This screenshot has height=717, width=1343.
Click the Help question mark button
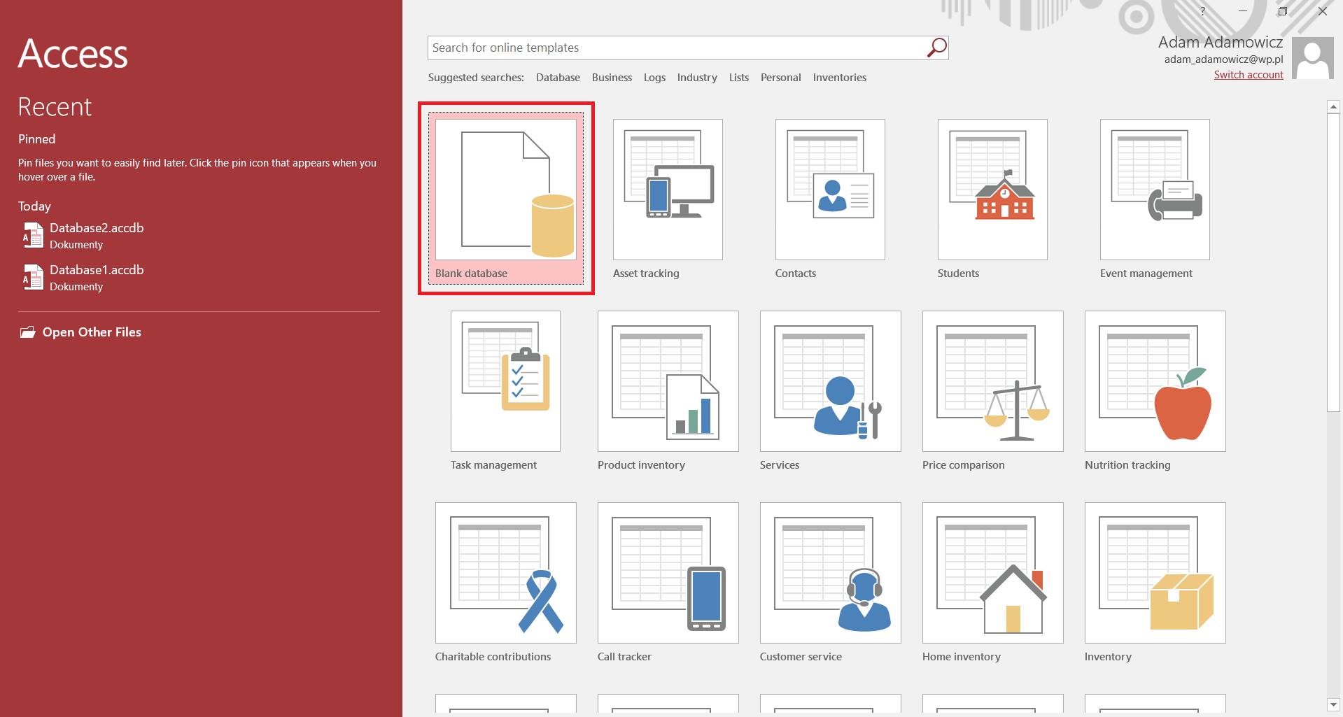(x=1202, y=11)
